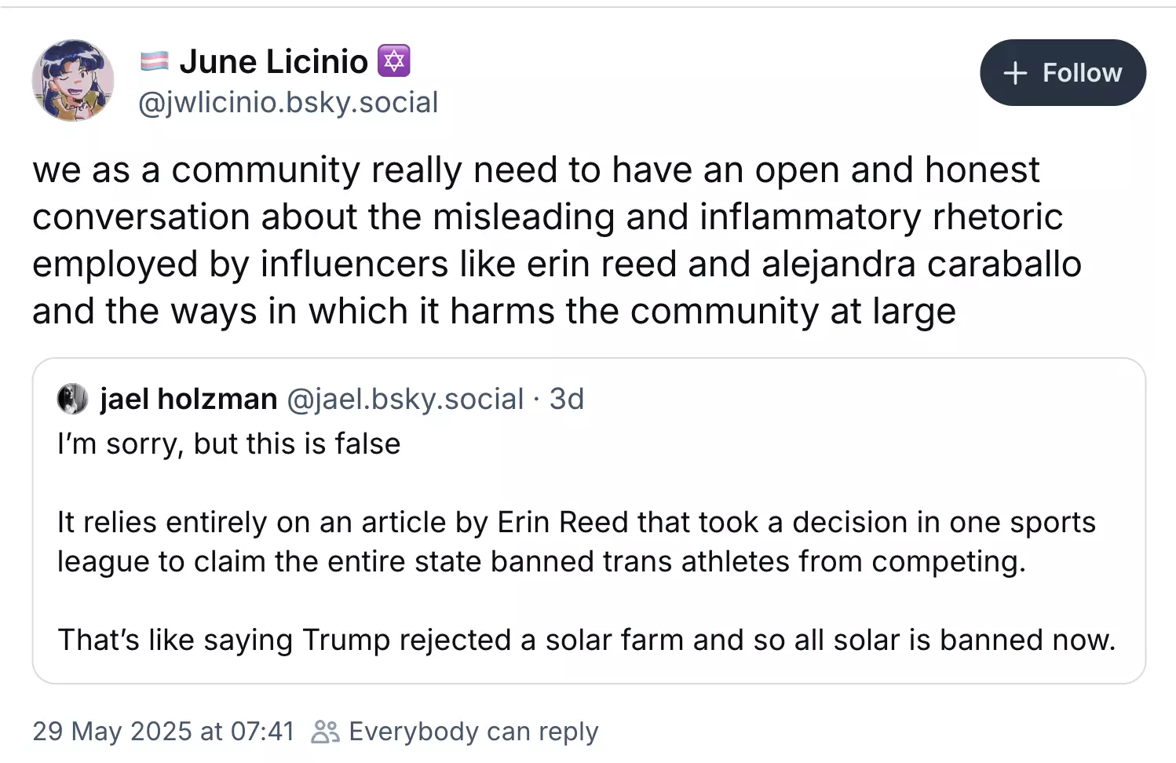This screenshot has width=1176, height=763.
Task: Click June Licinio's anime profile avatar
Action: point(73,80)
